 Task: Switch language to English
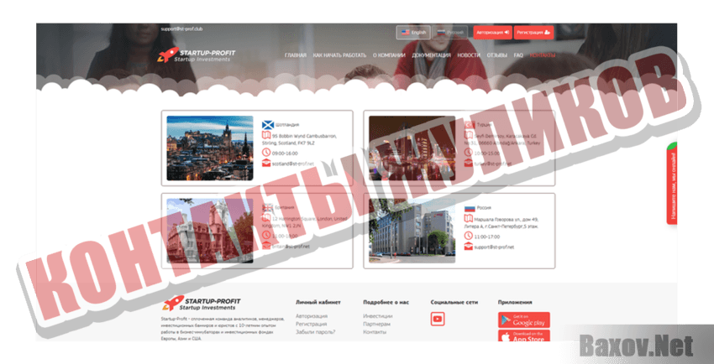pyautogui.click(x=413, y=33)
